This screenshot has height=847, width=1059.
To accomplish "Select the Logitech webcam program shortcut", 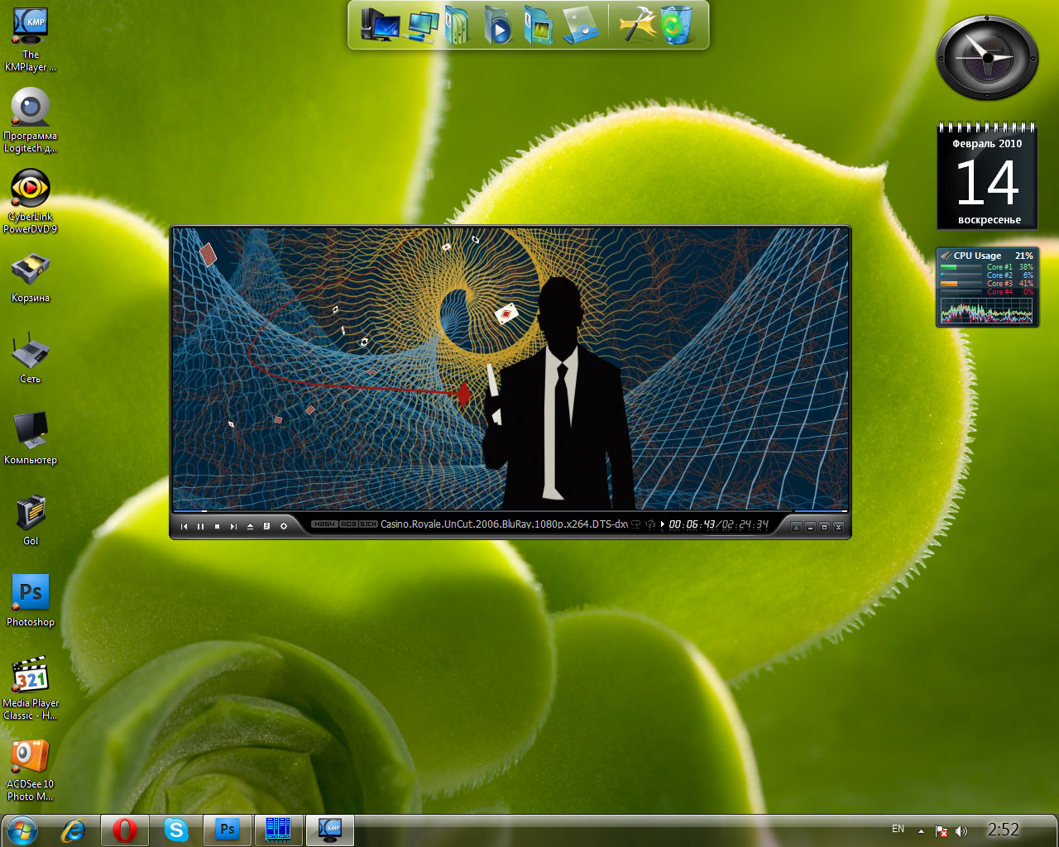I will pyautogui.click(x=31, y=121).
